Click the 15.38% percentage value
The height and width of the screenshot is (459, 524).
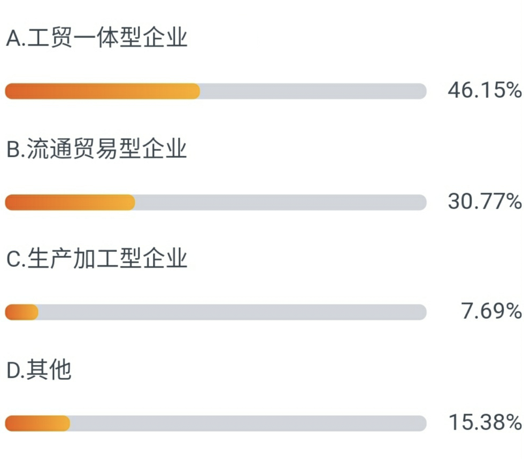click(x=485, y=422)
